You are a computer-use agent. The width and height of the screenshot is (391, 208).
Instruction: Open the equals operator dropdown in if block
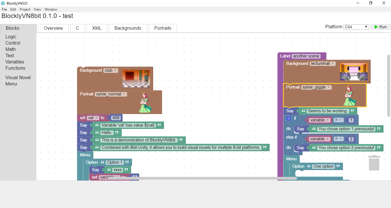coord(338,120)
